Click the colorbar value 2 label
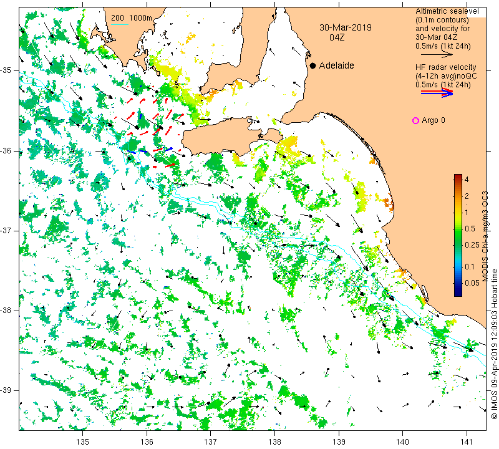The width and height of the screenshot is (499, 449). [467, 196]
